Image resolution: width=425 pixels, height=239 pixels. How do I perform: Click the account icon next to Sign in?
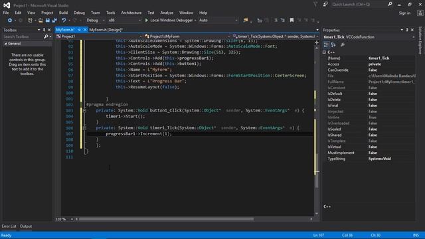click(420, 13)
